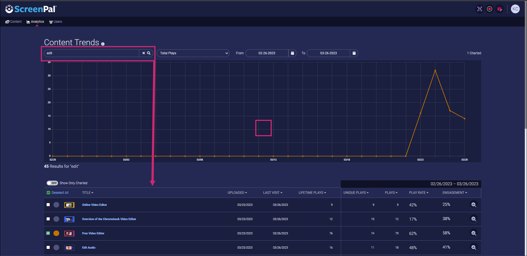Toggle Show Only Charted switch
Viewport: 527px width, 256px height.
(52, 183)
